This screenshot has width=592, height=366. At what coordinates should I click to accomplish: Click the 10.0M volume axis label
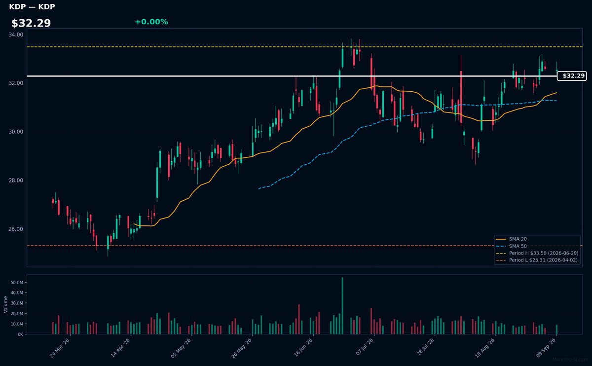tap(17, 324)
